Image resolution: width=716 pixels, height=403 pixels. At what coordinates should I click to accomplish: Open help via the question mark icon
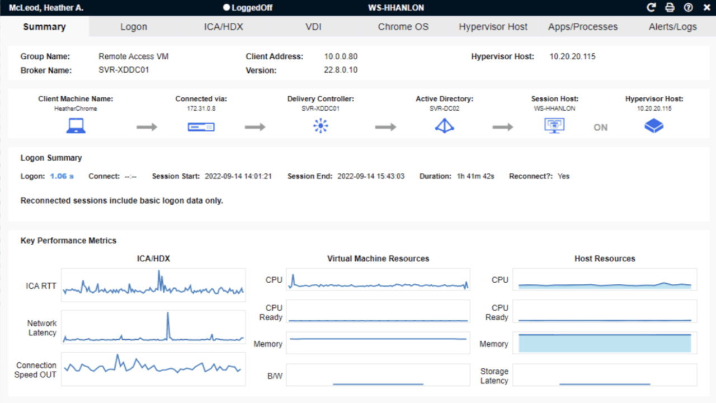pos(688,7)
